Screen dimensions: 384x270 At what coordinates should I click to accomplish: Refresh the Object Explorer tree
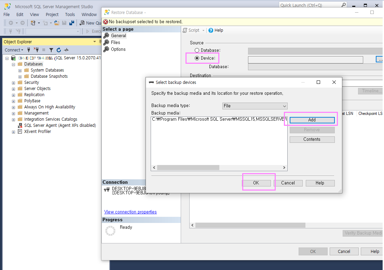(59, 50)
